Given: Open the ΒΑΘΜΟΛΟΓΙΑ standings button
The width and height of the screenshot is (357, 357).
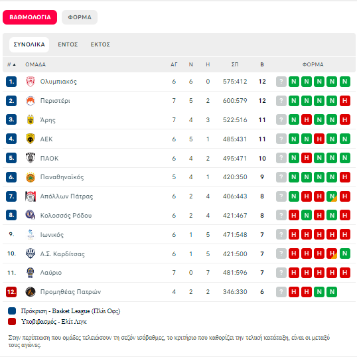Looking at the screenshot, I should click(x=30, y=17).
